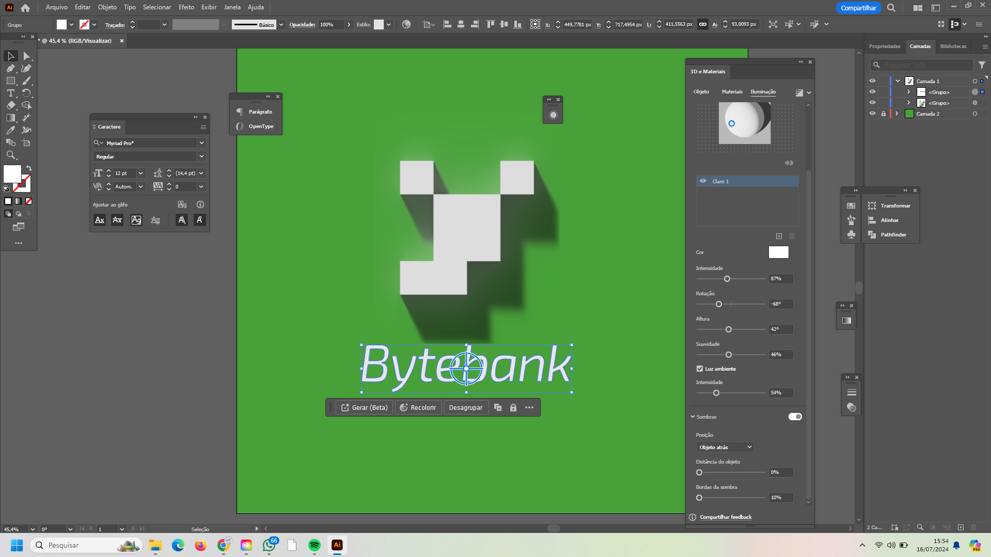Click the Opacidade label link

coord(302,24)
